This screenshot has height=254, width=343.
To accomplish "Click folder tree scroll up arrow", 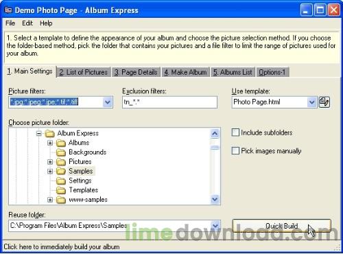I will (x=215, y=133).
